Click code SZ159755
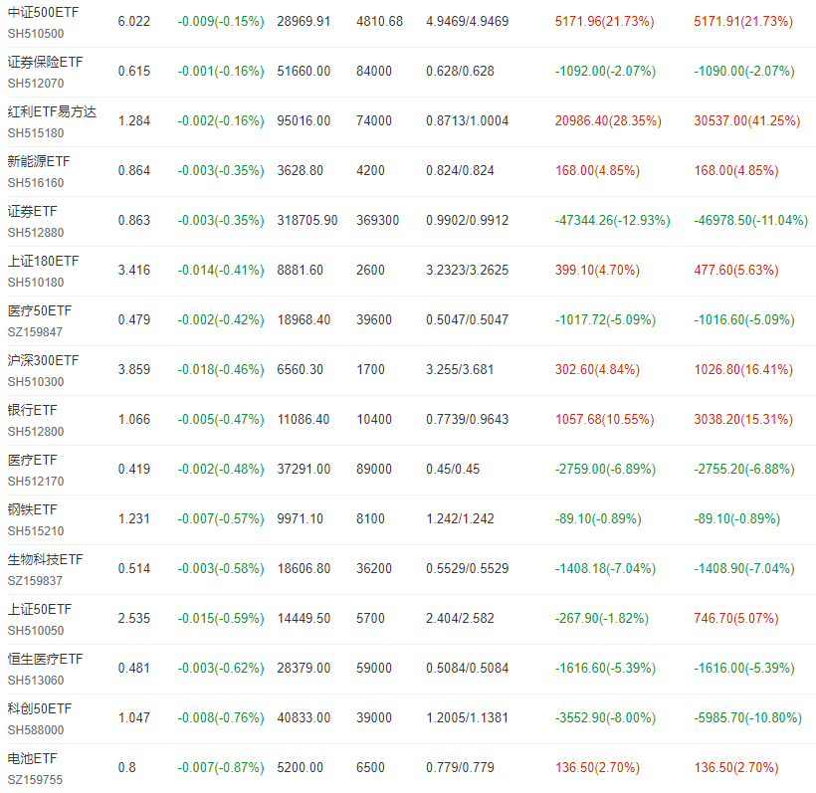The width and height of the screenshot is (816, 793). (35, 780)
